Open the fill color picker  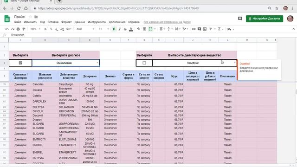[139, 29]
